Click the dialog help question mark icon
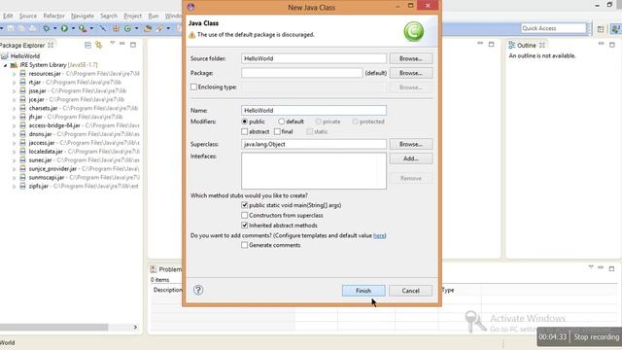The height and width of the screenshot is (350, 622). pos(198,290)
